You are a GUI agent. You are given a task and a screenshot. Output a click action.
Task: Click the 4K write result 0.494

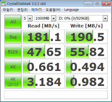[87, 67]
